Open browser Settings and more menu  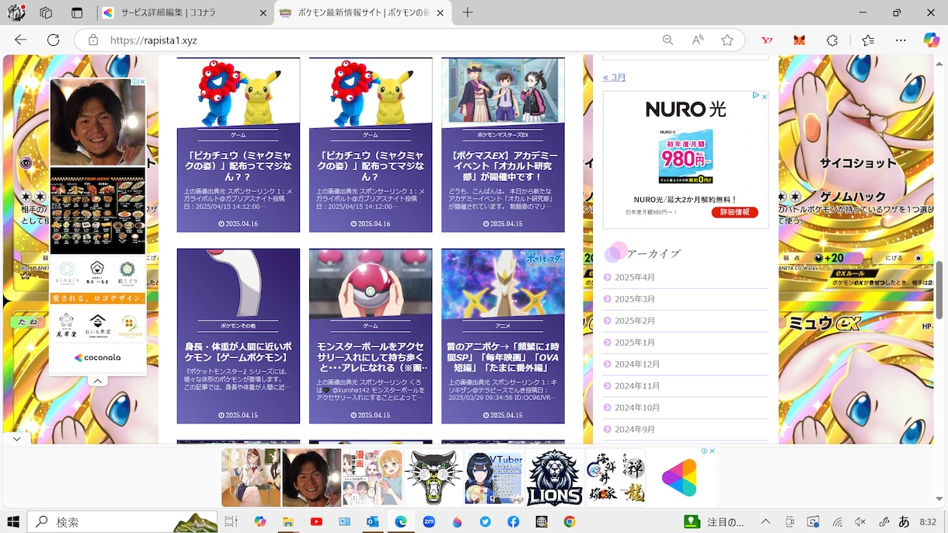click(899, 40)
